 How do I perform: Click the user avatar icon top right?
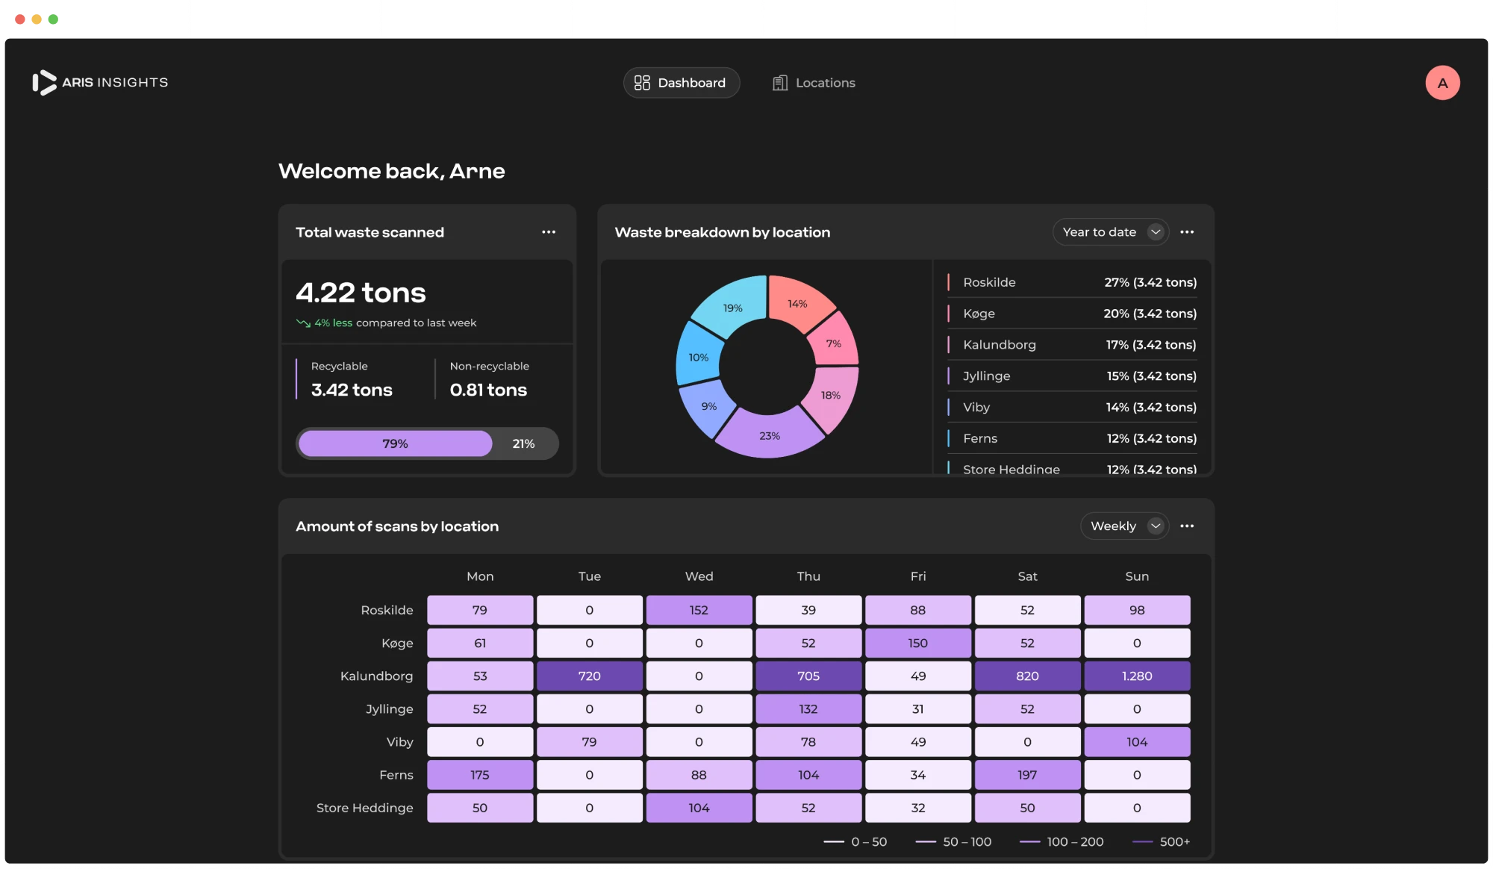coord(1442,83)
